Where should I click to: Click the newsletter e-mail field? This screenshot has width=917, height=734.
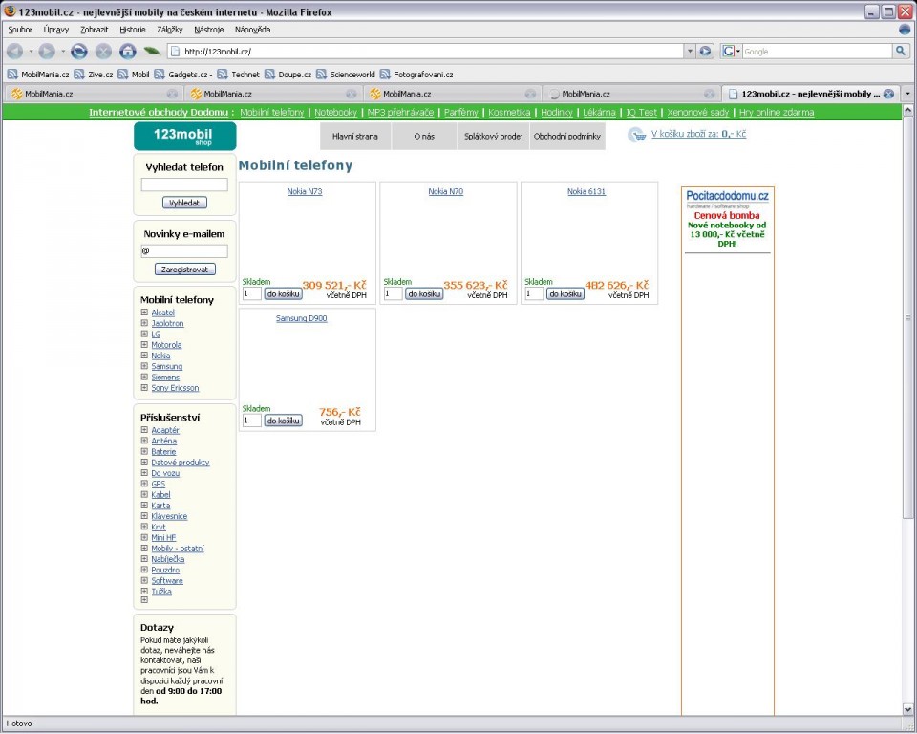click(184, 251)
